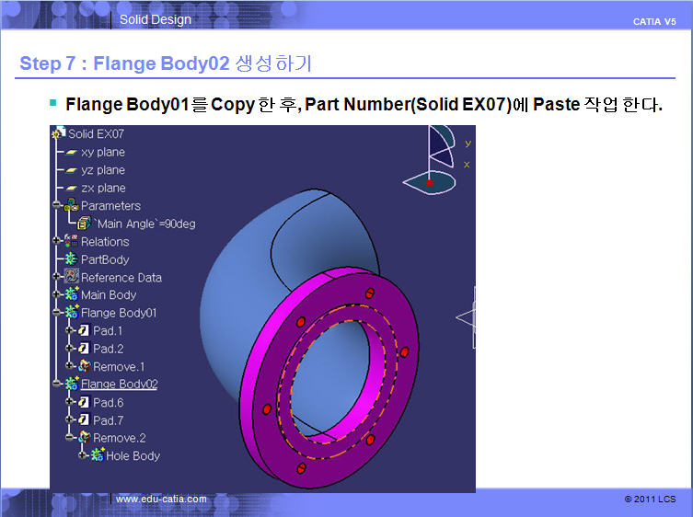Select the Flange Body01 label
The image size is (693, 517).
click(x=119, y=313)
